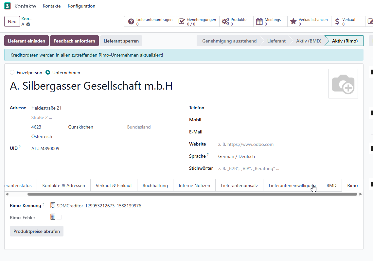The width and height of the screenshot is (373, 261).
Task: Click the Kon... breadcrumb link
Action: pyautogui.click(x=27, y=19)
